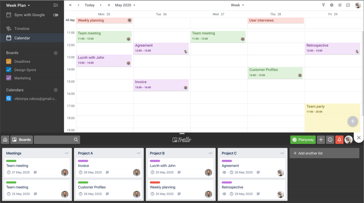
Task: Uncheck the Deadlines board checkbox
Action: [x=9, y=62]
